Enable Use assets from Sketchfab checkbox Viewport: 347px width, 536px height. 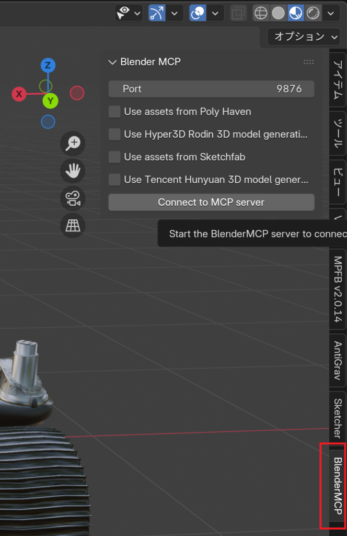click(x=114, y=157)
